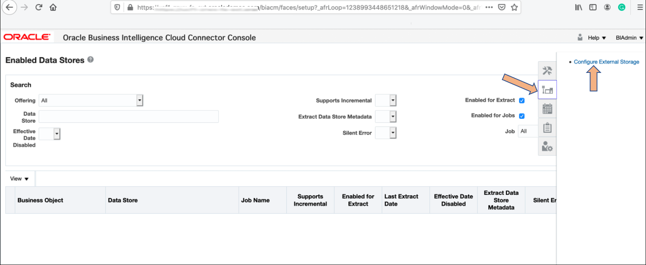Open the View menu above the table
The height and width of the screenshot is (265, 646).
(19, 179)
